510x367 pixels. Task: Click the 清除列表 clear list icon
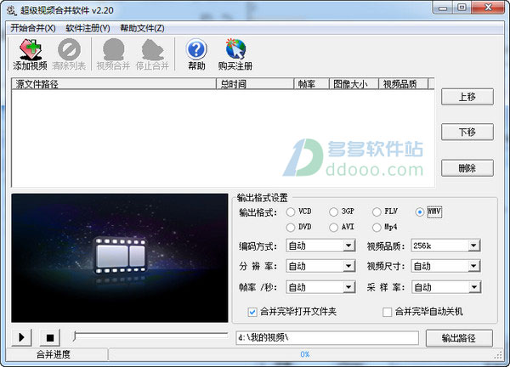coord(69,54)
